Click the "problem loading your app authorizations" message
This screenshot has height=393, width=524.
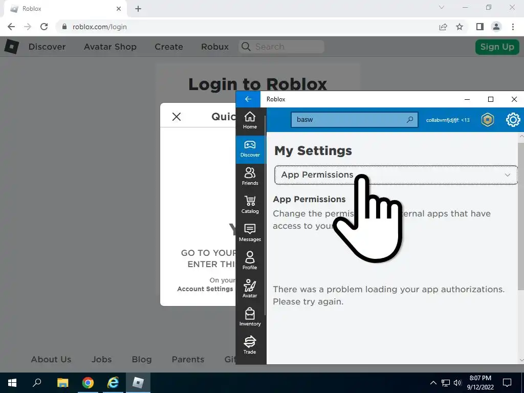pyautogui.click(x=389, y=295)
